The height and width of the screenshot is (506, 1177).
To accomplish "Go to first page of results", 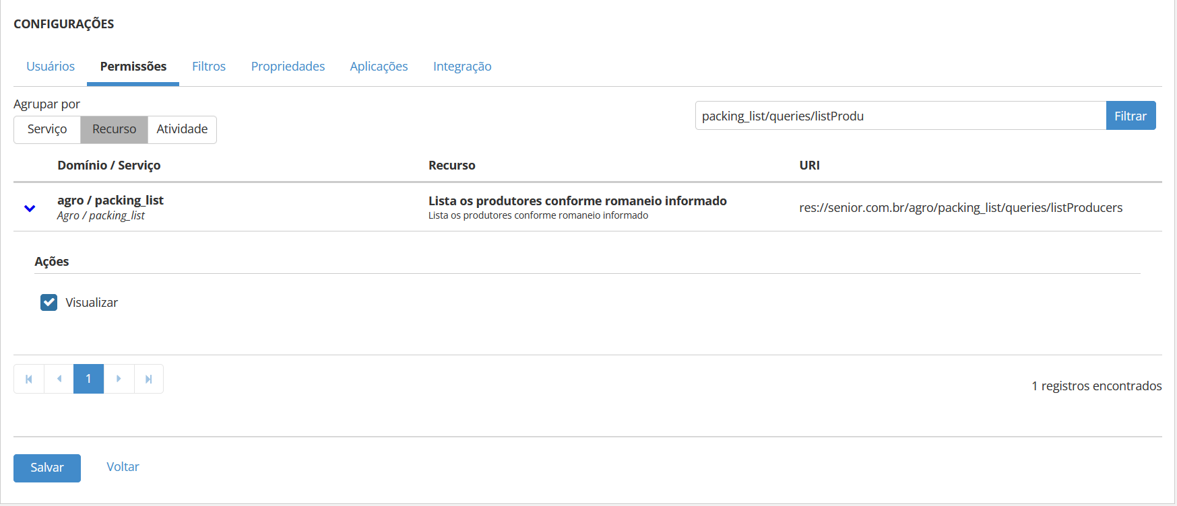I will click(x=29, y=379).
